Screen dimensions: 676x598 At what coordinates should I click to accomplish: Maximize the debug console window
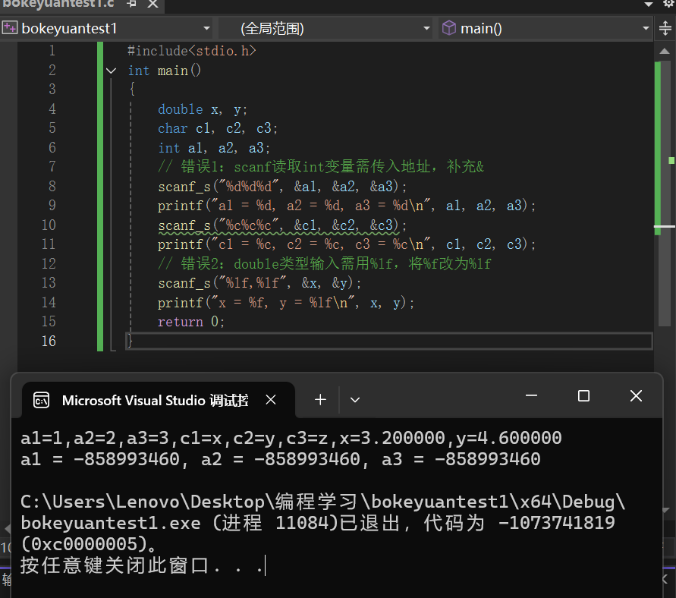[x=583, y=396]
